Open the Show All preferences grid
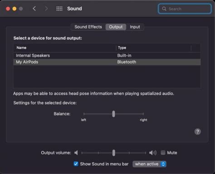215x174 pixels. (59, 9)
